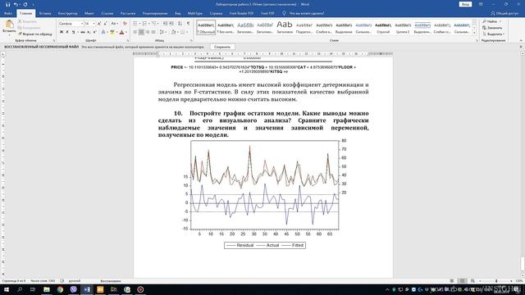Apply yellow text highlight color
525x295 pixels.
[x=112, y=32]
